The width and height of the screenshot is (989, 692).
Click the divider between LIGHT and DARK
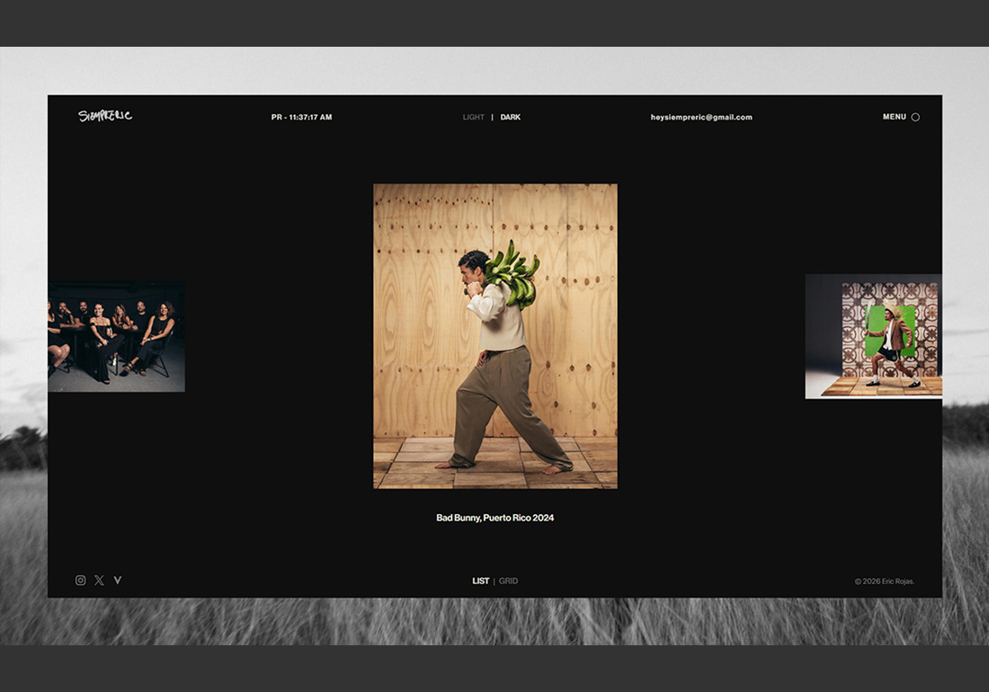[x=492, y=117]
